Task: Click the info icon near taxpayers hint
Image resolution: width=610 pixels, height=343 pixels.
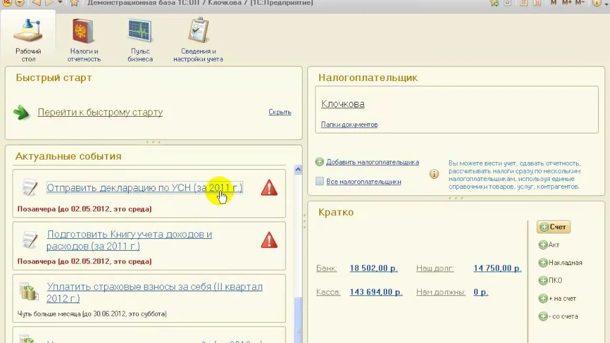Action: [x=434, y=174]
